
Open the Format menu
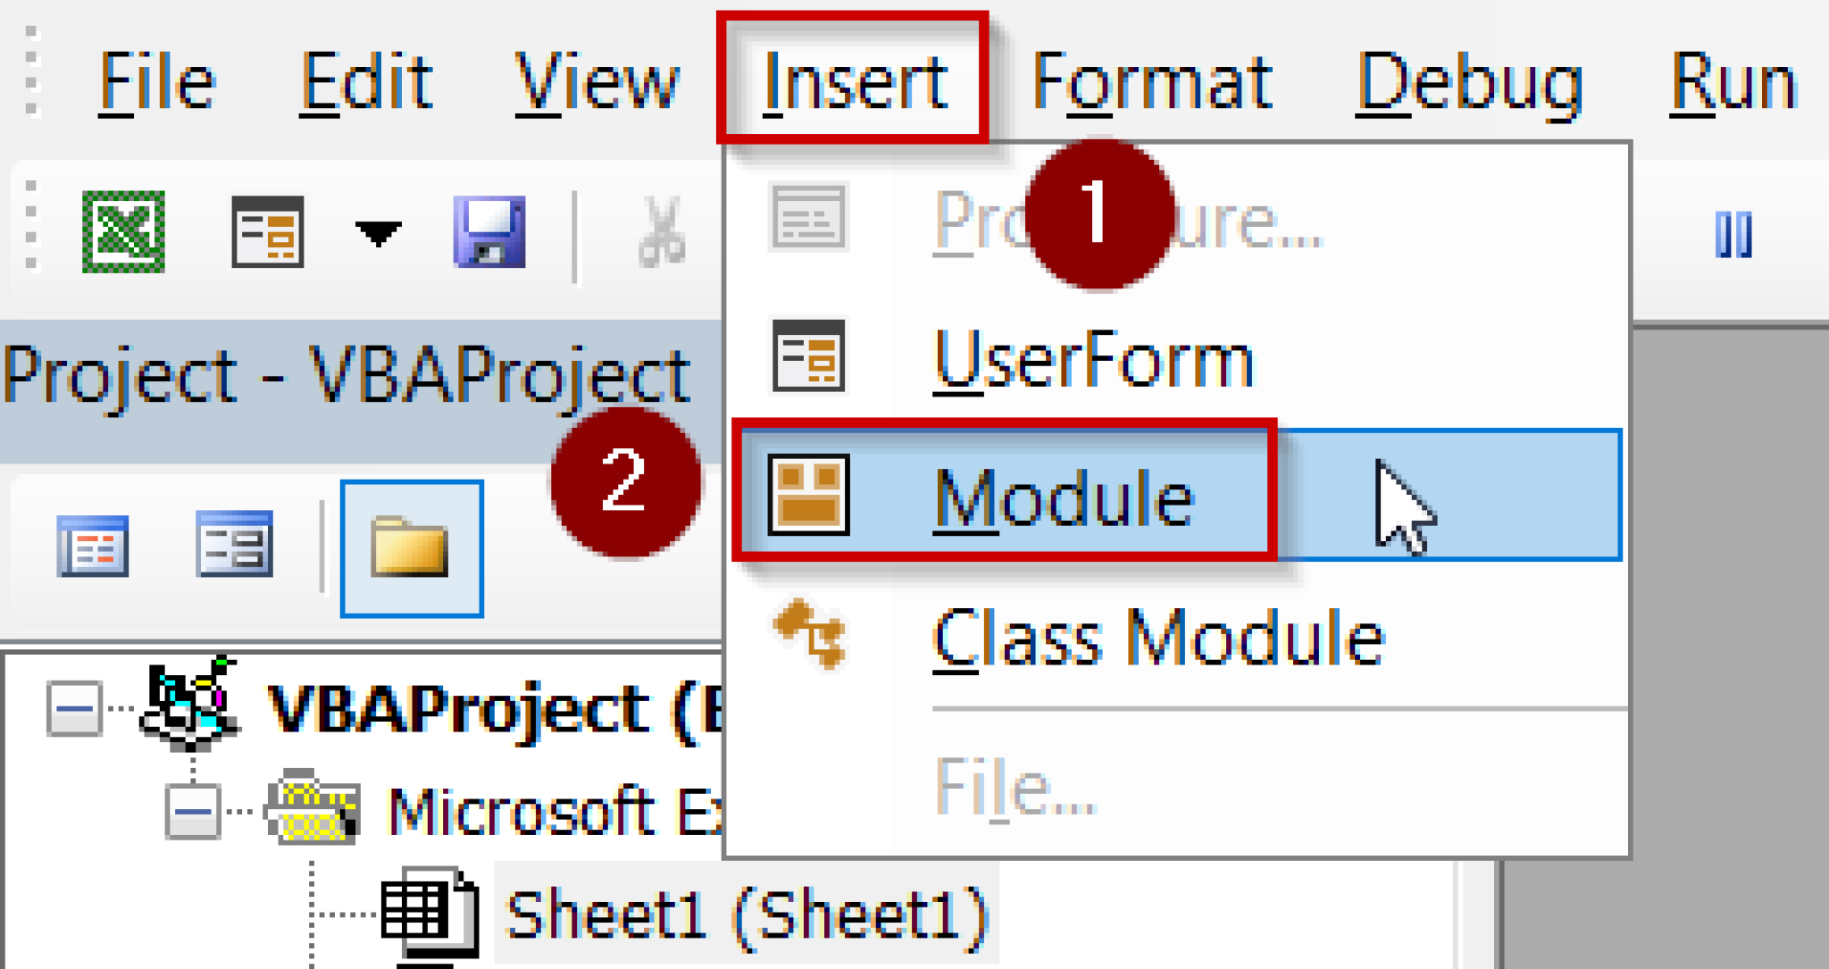point(1152,82)
